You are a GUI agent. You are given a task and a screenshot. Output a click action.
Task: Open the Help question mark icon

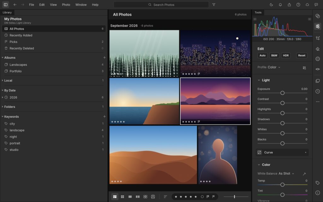[298, 4]
